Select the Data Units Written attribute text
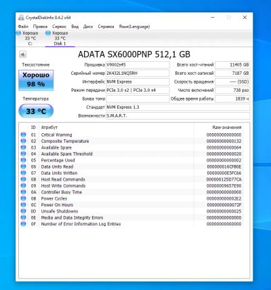The image size is (271, 290). [x=59, y=173]
